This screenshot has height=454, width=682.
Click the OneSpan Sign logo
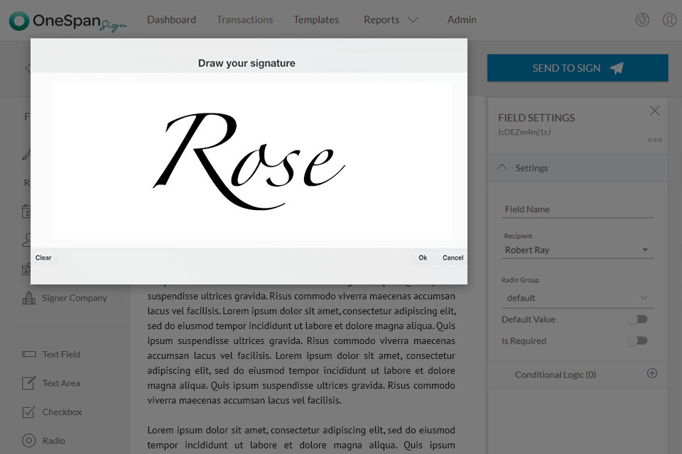click(x=67, y=21)
